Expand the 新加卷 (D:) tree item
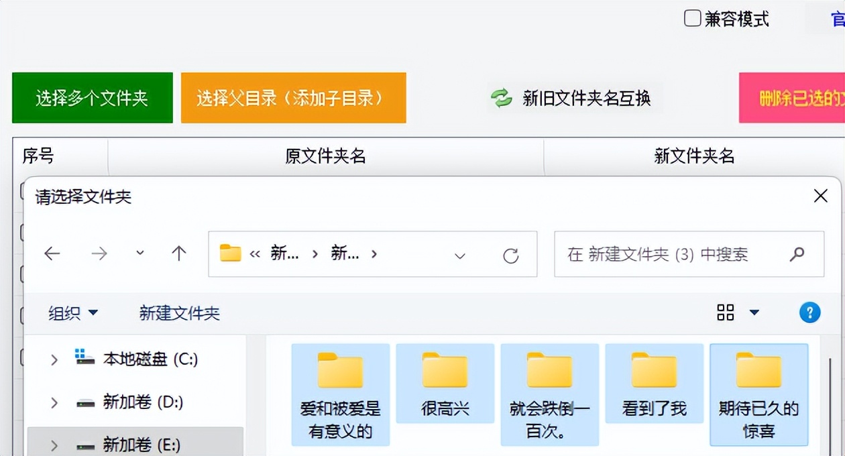Viewport: 845px width, 456px height. [54, 403]
